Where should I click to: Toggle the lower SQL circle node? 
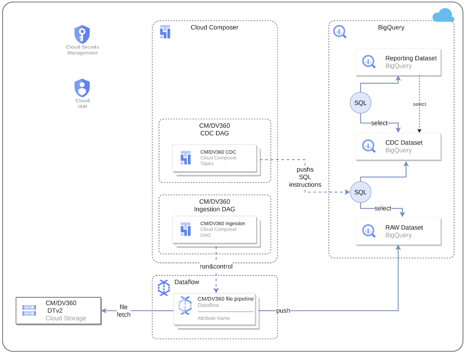tap(361, 192)
